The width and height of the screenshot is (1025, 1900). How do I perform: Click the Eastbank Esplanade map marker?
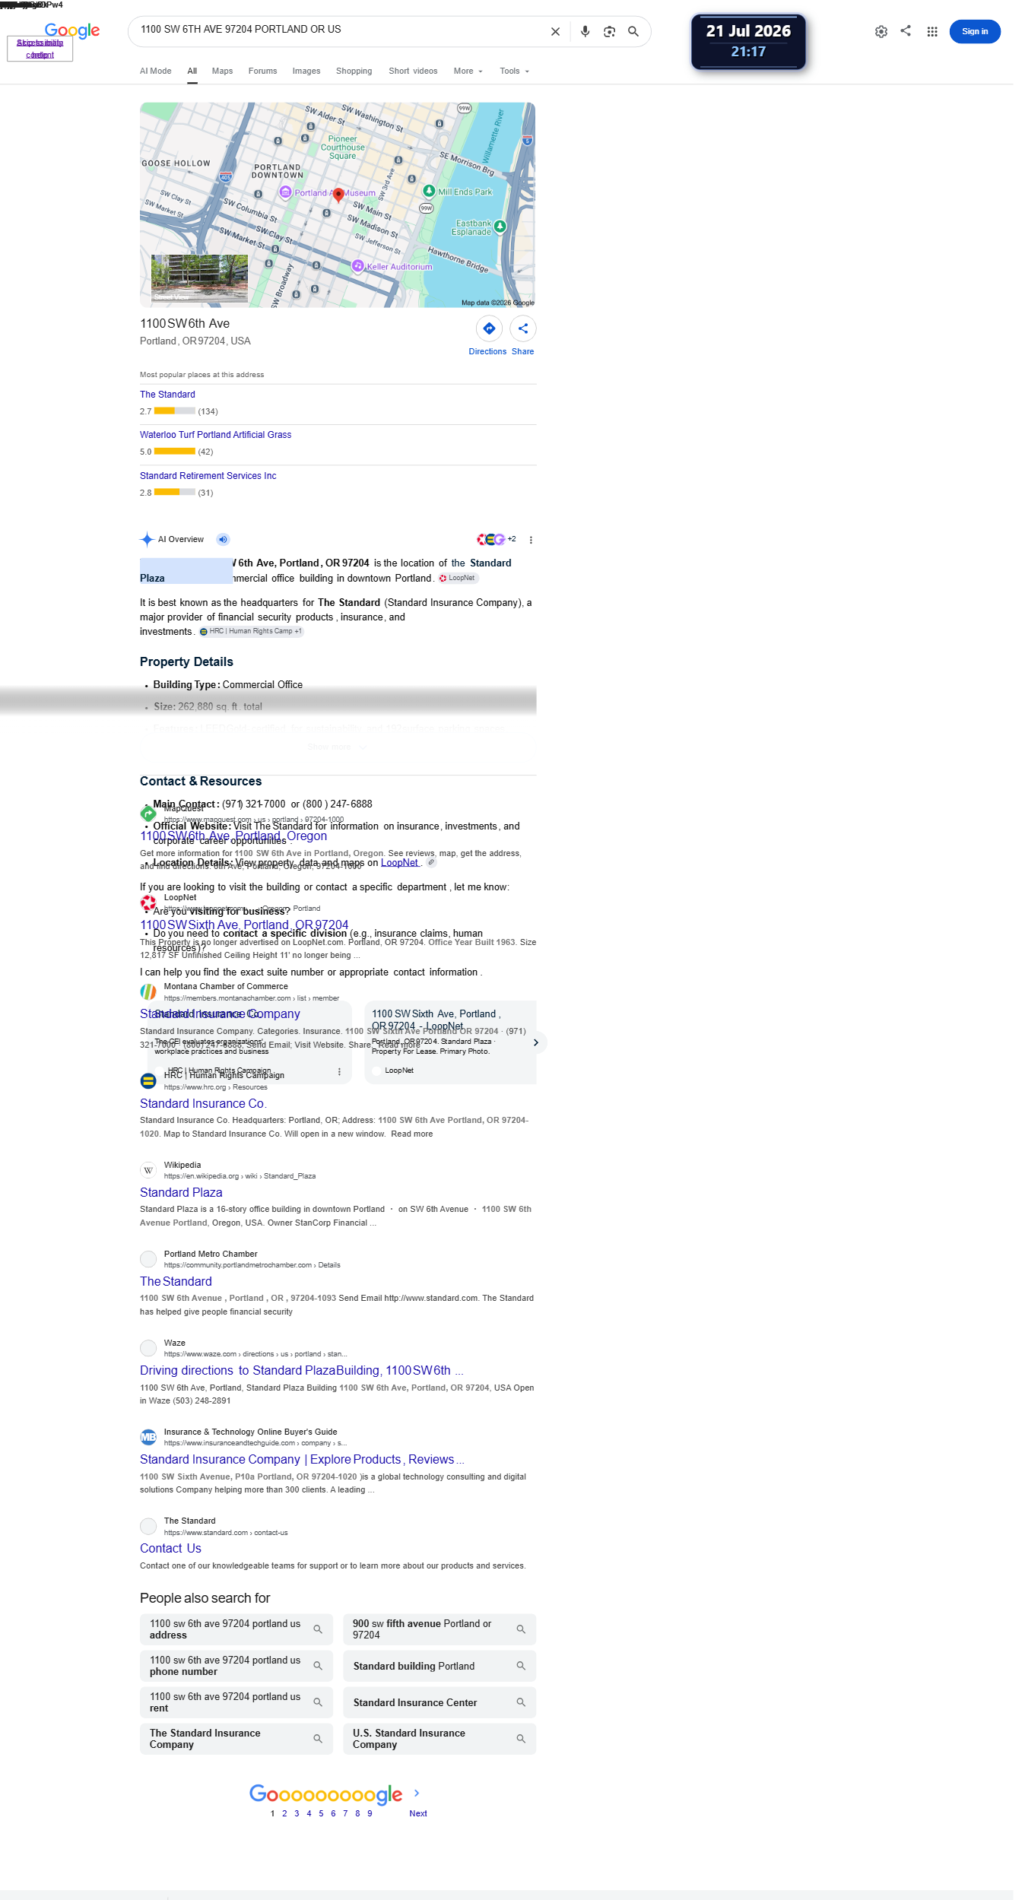coord(500,226)
